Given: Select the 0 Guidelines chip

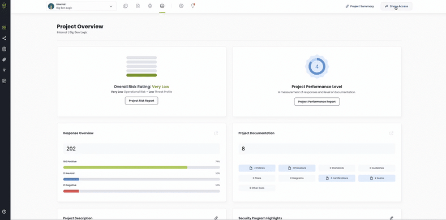Looking at the screenshot, I should pyautogui.click(x=376, y=168).
